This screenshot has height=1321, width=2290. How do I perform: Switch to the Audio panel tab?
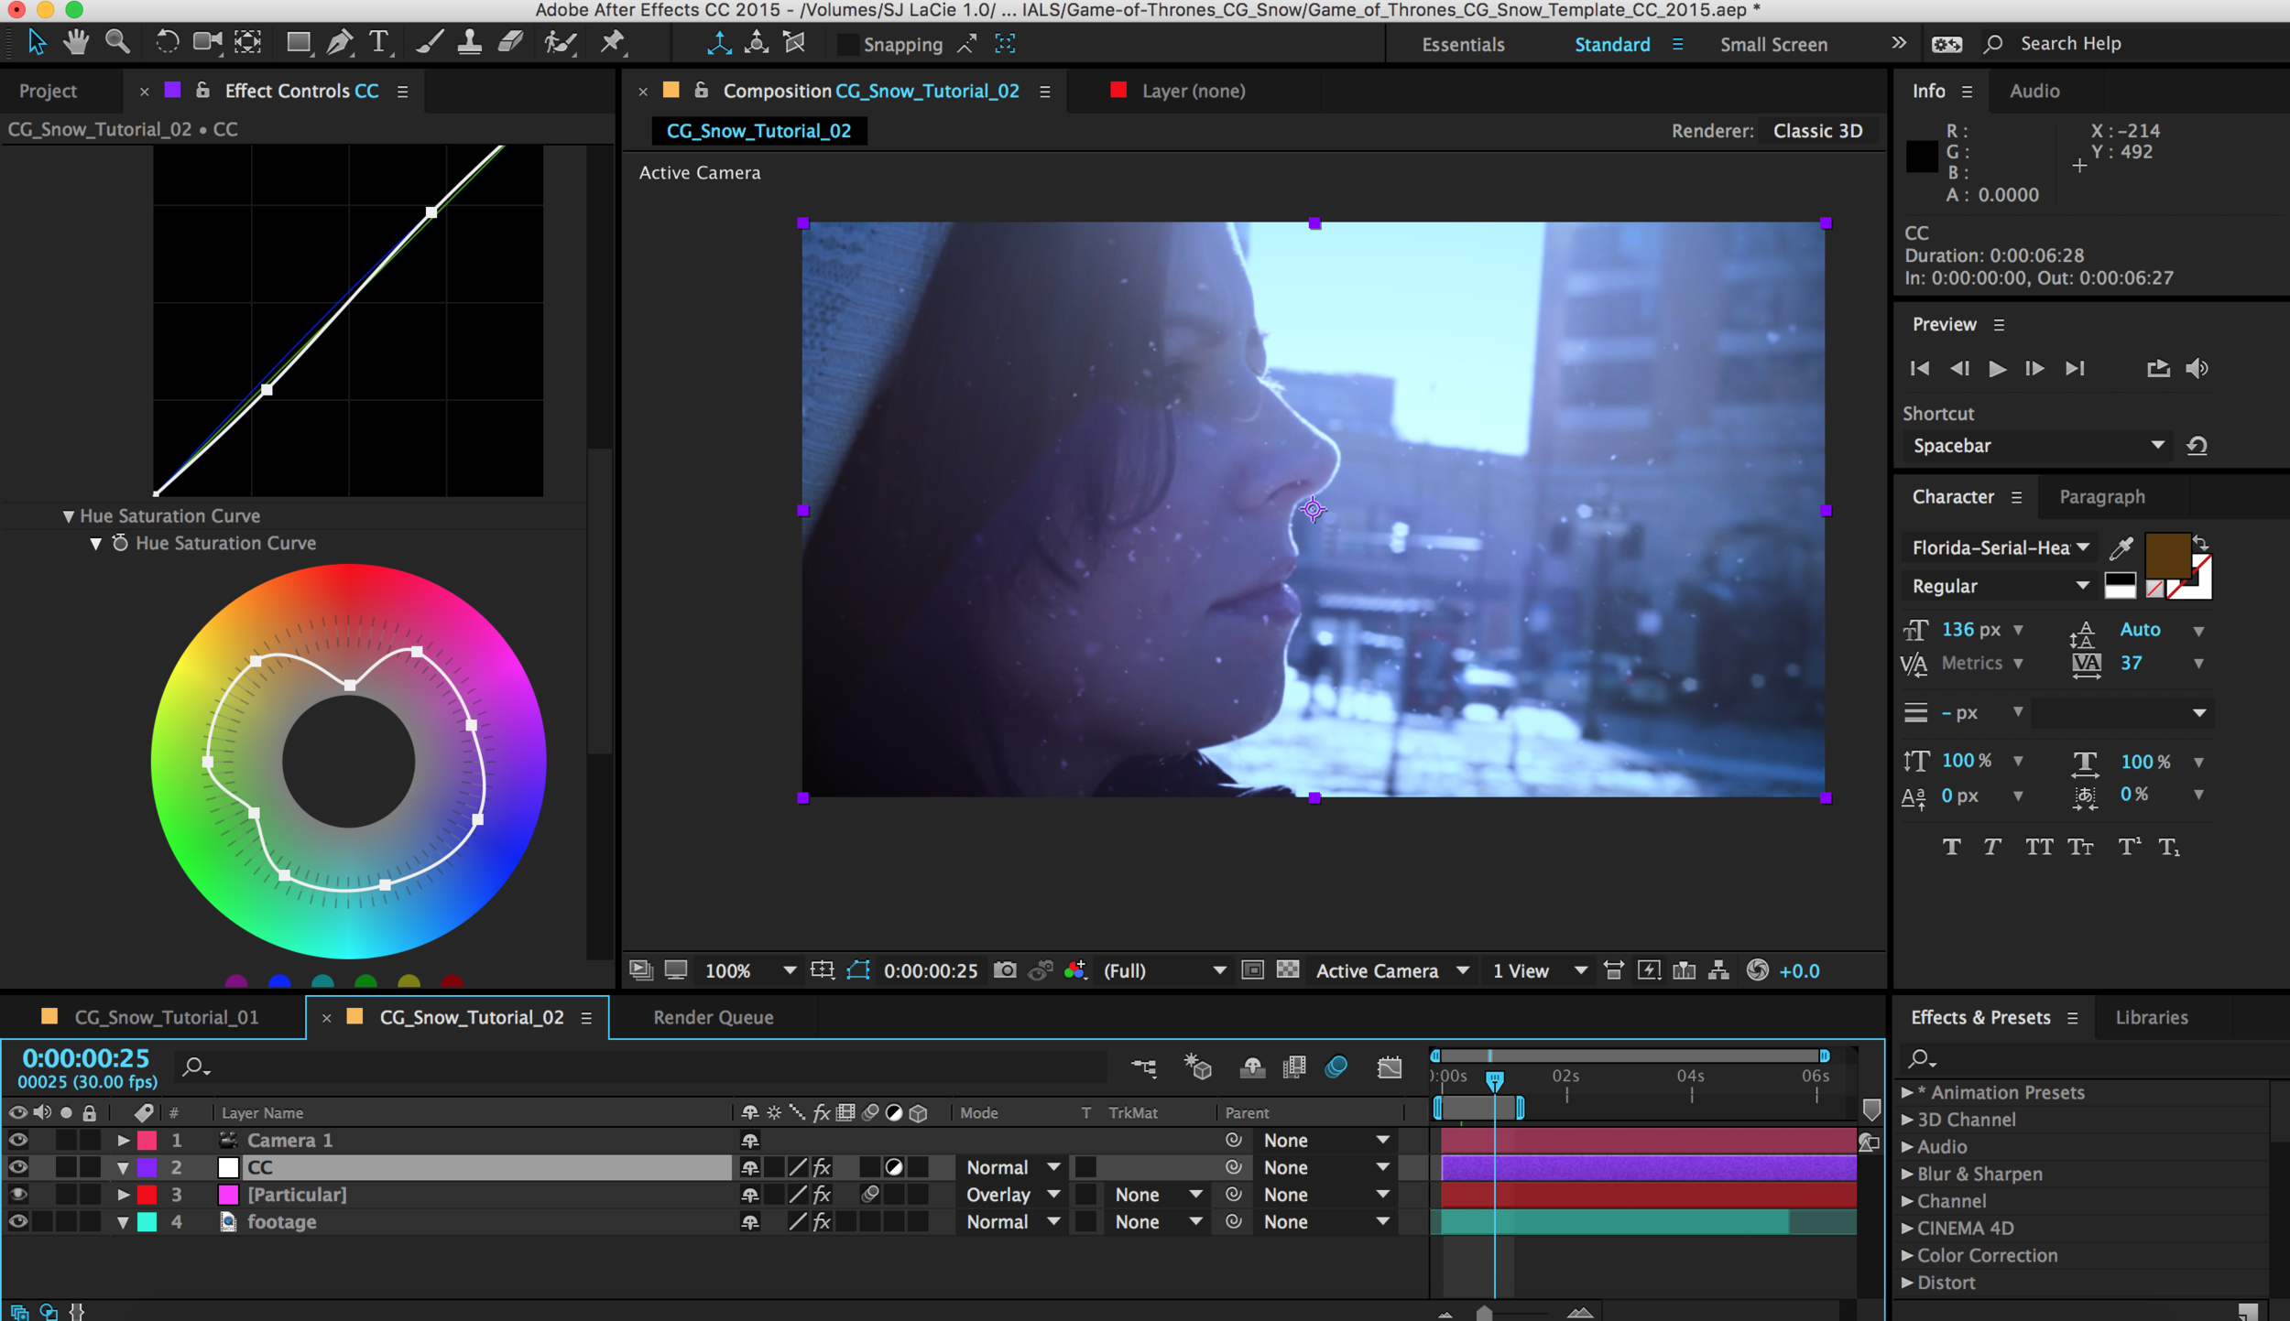pyautogui.click(x=2034, y=91)
